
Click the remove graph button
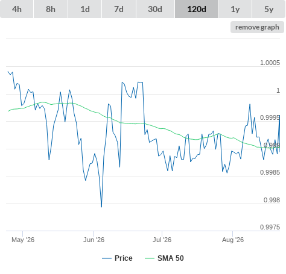257,27
